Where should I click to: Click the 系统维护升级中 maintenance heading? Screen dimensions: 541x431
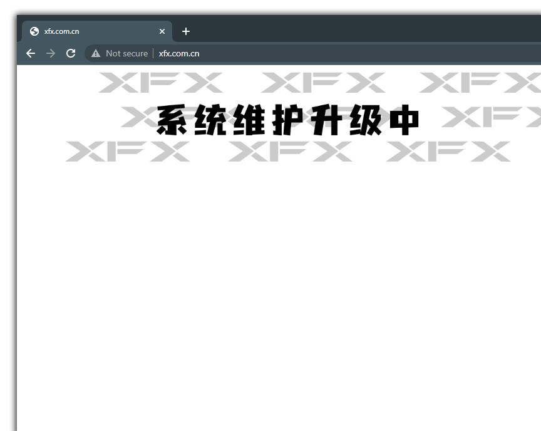288,120
